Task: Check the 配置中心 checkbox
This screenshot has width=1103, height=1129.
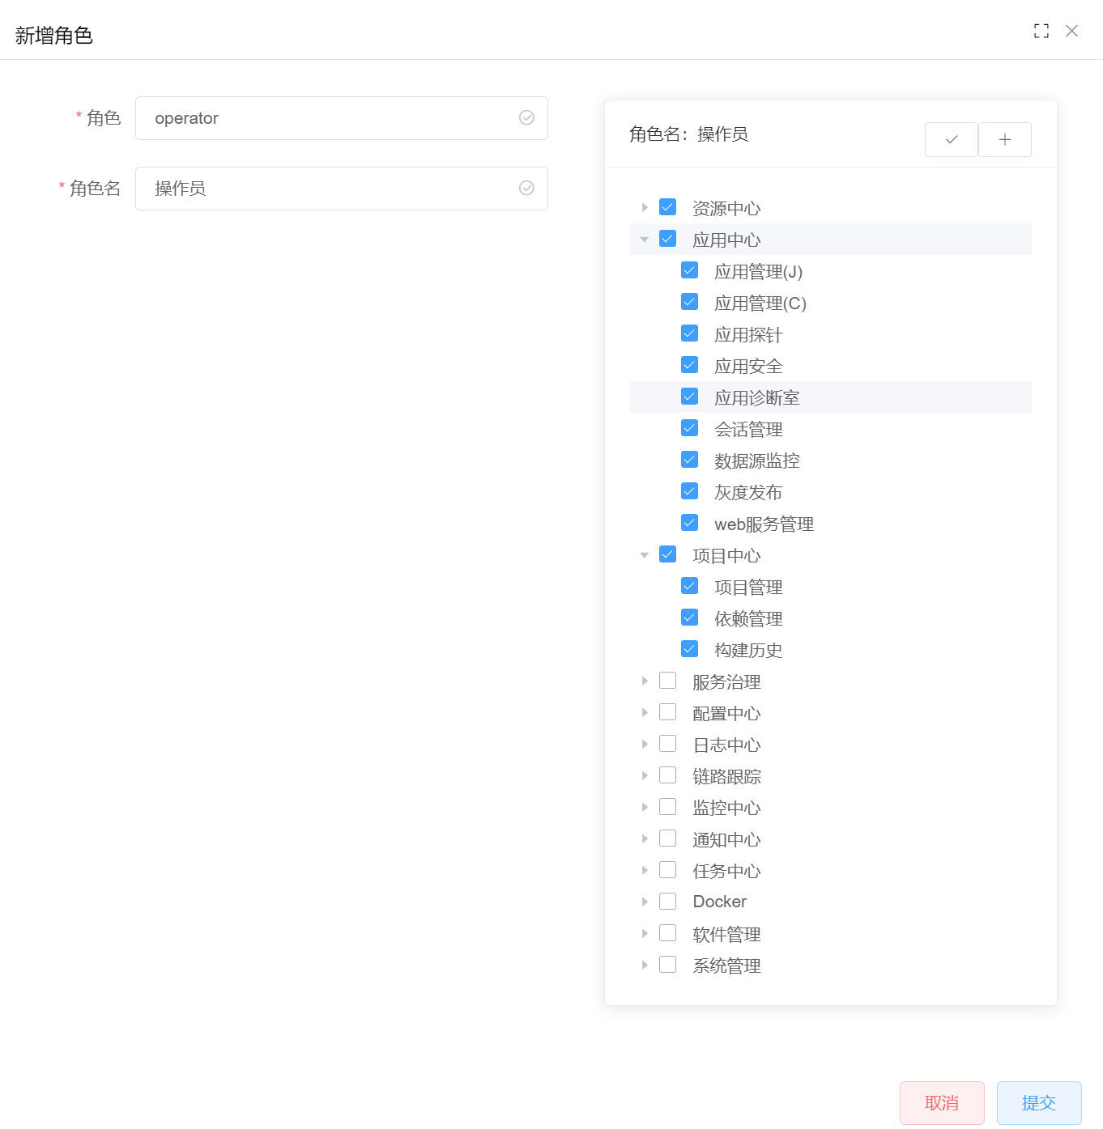Action: point(667,712)
